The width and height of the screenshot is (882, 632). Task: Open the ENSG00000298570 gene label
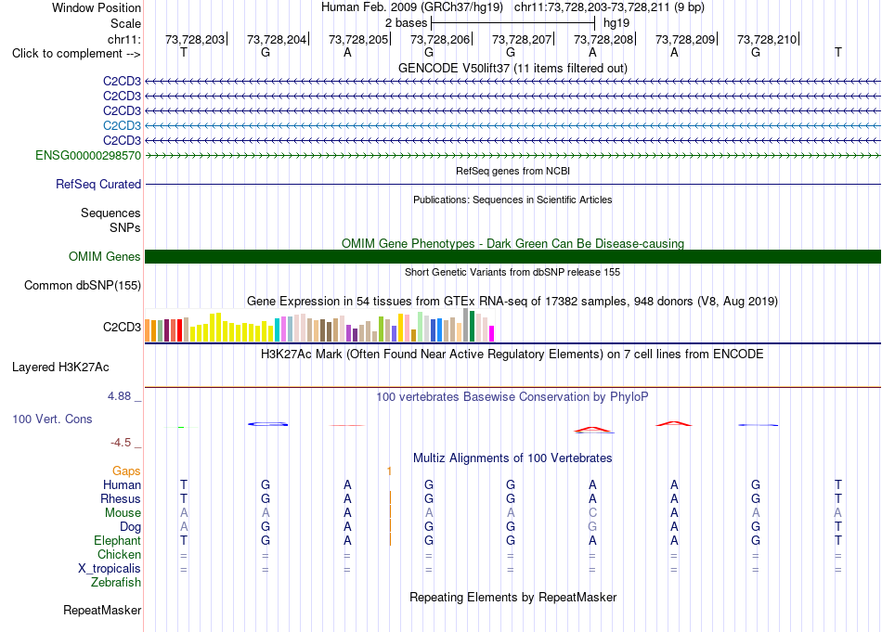88,155
